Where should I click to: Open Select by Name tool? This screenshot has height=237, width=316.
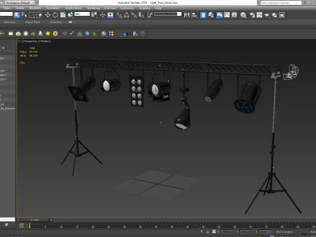point(24,15)
